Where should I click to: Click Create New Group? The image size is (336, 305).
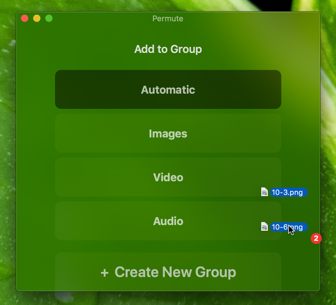point(168,272)
